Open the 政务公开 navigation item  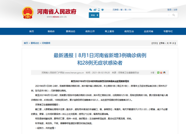90,31
